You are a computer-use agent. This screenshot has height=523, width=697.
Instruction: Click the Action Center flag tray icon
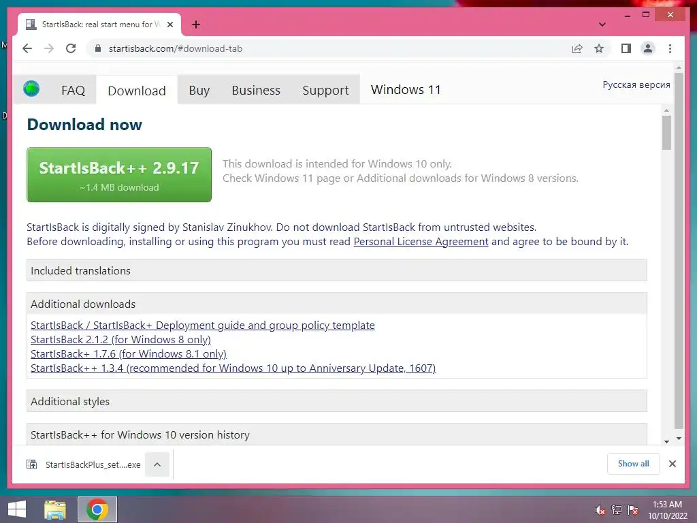pos(633,510)
